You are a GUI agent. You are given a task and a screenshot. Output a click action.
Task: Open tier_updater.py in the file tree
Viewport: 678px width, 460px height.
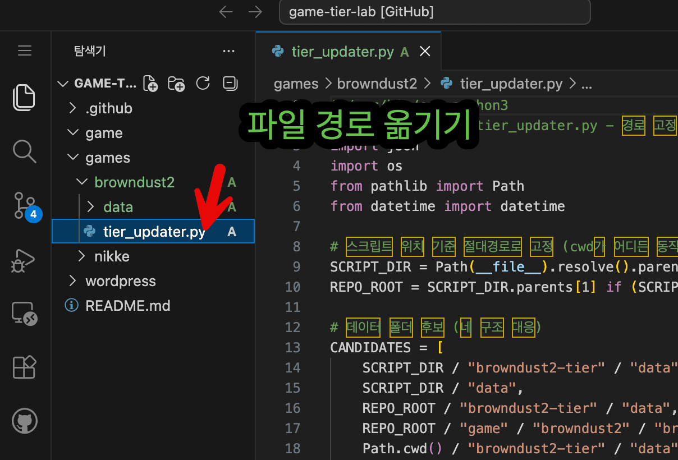click(x=153, y=232)
